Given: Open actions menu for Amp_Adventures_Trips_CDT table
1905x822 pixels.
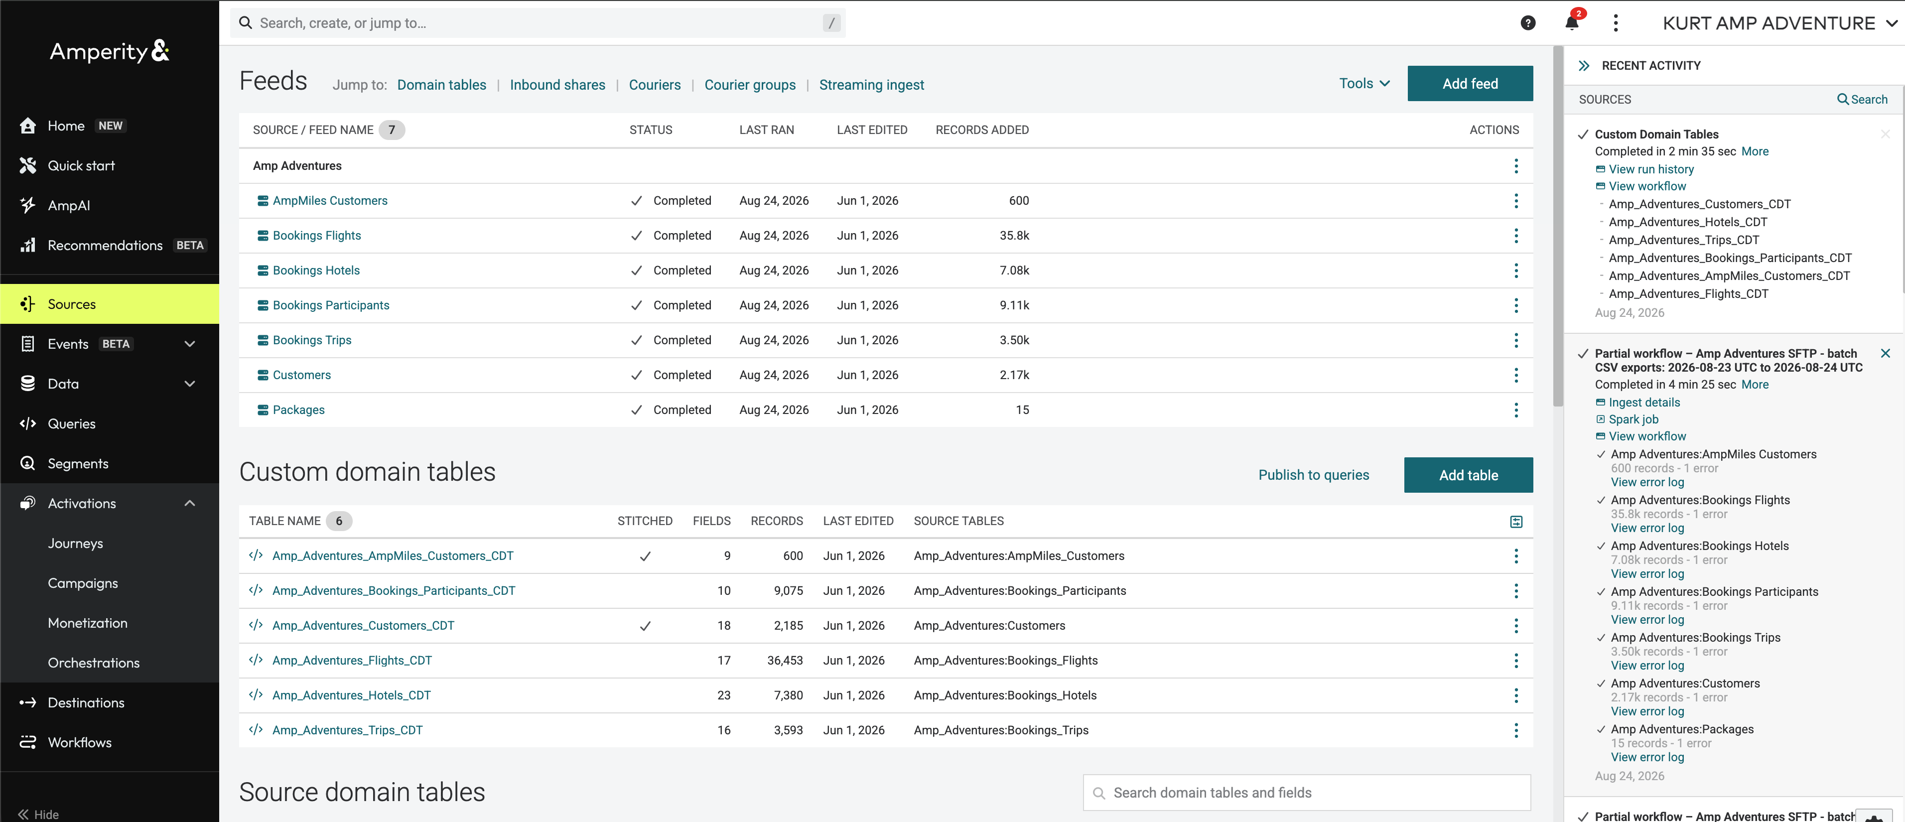Looking at the screenshot, I should click(1516, 730).
